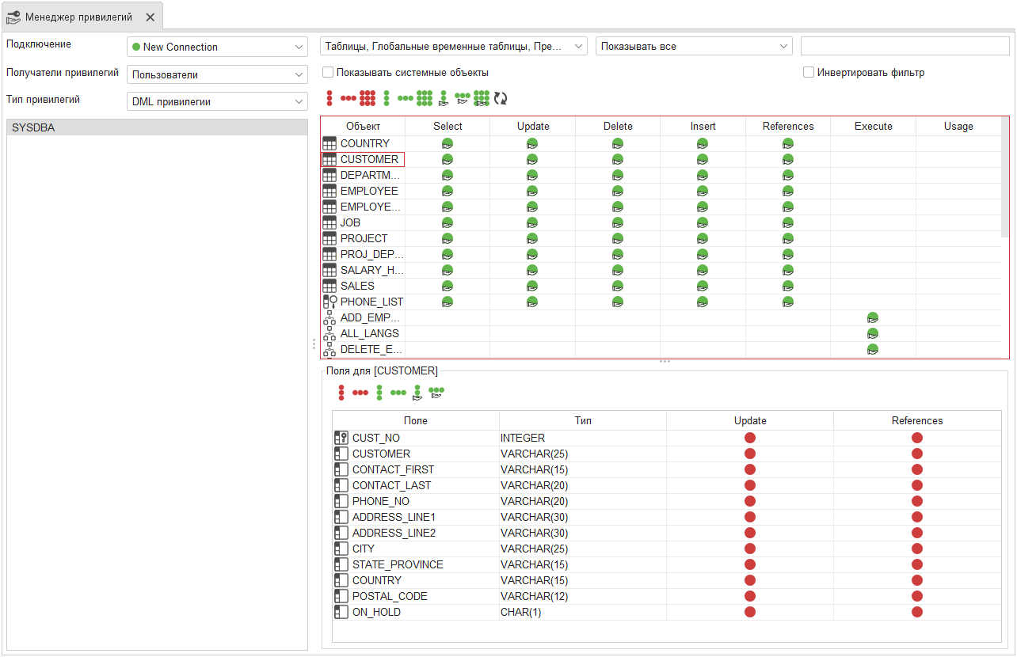This screenshot has height=657, width=1017.
Task: Click the green horizontal dots icon in the top toolbar
Action: (x=406, y=98)
